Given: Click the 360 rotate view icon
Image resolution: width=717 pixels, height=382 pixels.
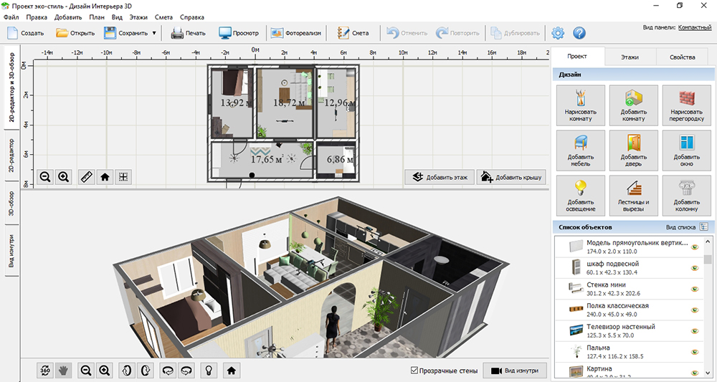Looking at the screenshot, I should [45, 370].
